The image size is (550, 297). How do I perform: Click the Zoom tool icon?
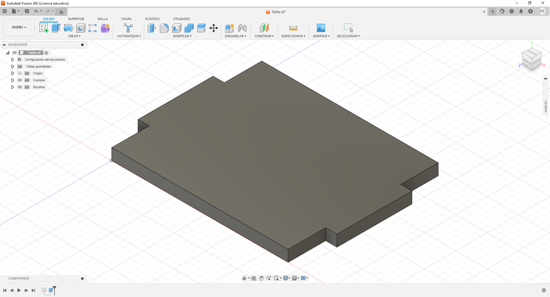[268, 278]
